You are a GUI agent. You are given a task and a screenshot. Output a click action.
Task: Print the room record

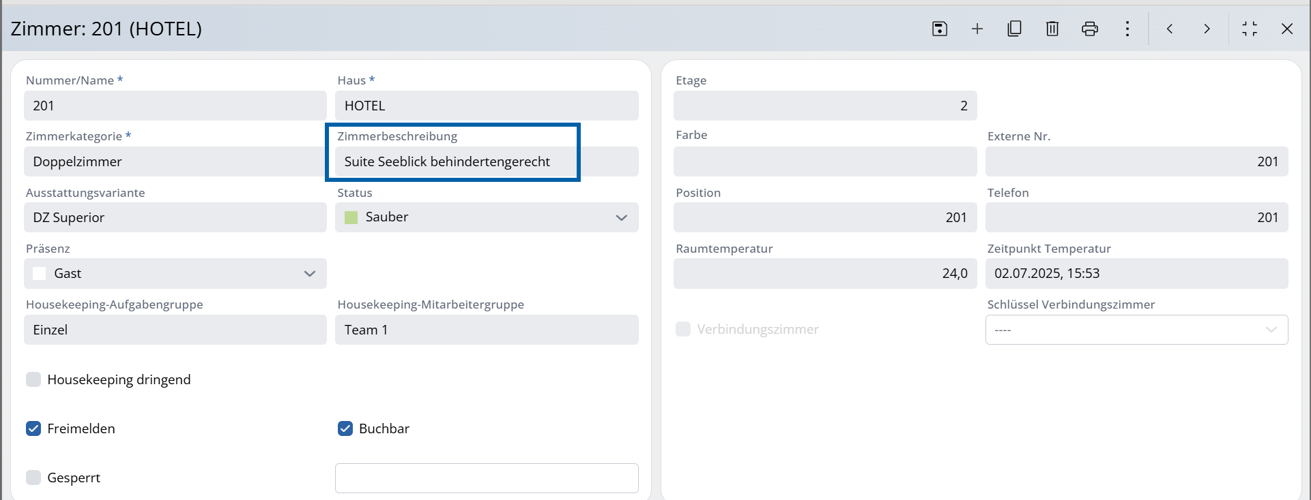click(1090, 29)
